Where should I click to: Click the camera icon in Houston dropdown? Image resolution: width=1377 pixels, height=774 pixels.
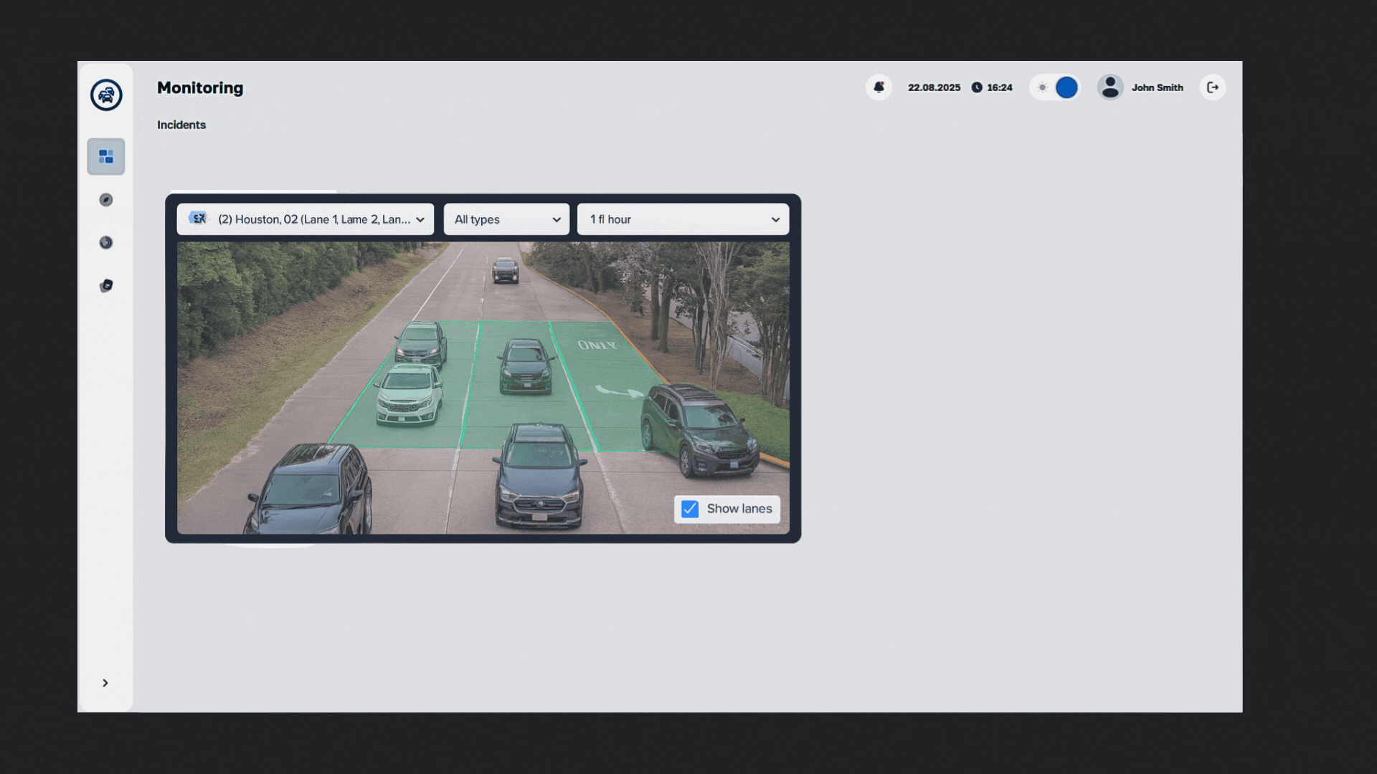[198, 219]
